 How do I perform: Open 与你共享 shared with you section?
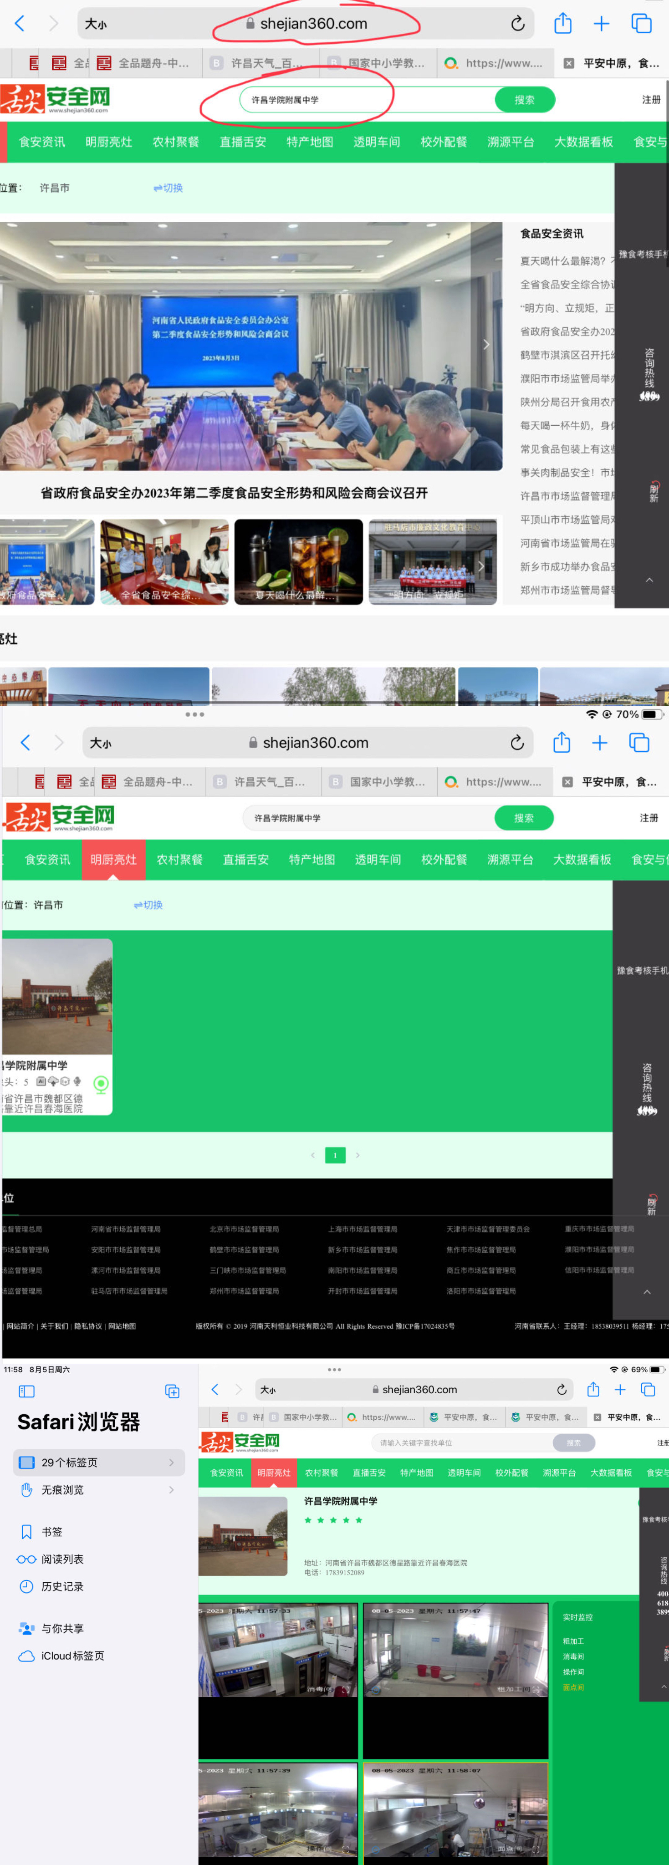(x=61, y=1628)
